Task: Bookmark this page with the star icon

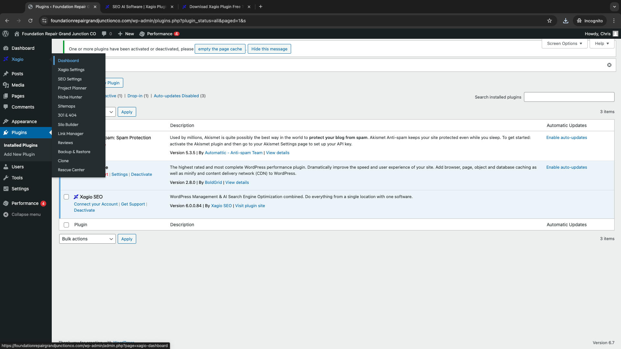Action: [x=550, y=21]
